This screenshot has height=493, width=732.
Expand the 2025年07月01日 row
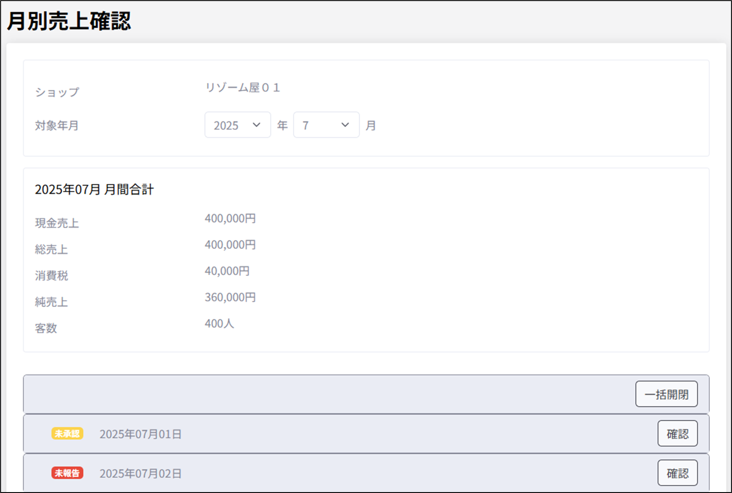tap(140, 434)
